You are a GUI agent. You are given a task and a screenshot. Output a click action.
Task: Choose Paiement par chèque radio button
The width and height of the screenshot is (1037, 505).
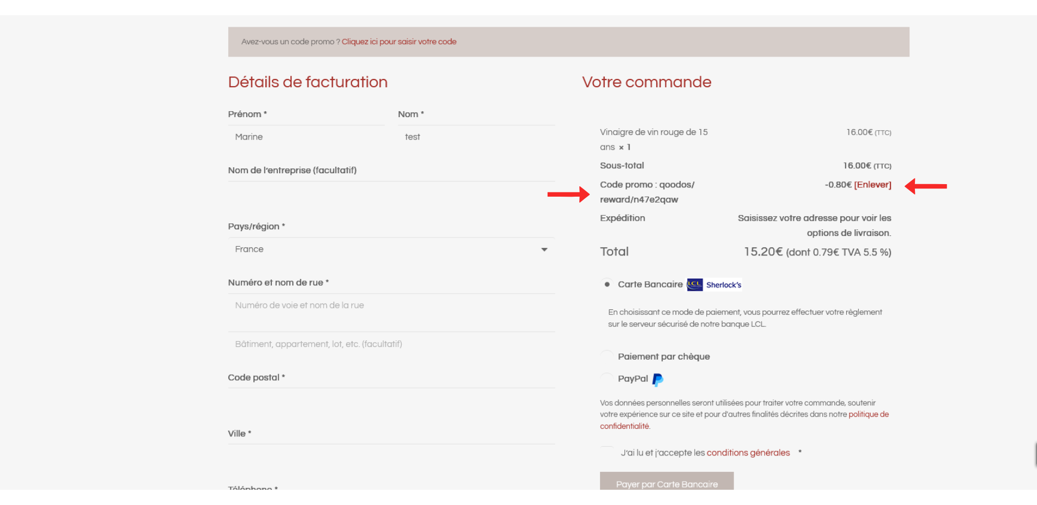pyautogui.click(x=607, y=356)
